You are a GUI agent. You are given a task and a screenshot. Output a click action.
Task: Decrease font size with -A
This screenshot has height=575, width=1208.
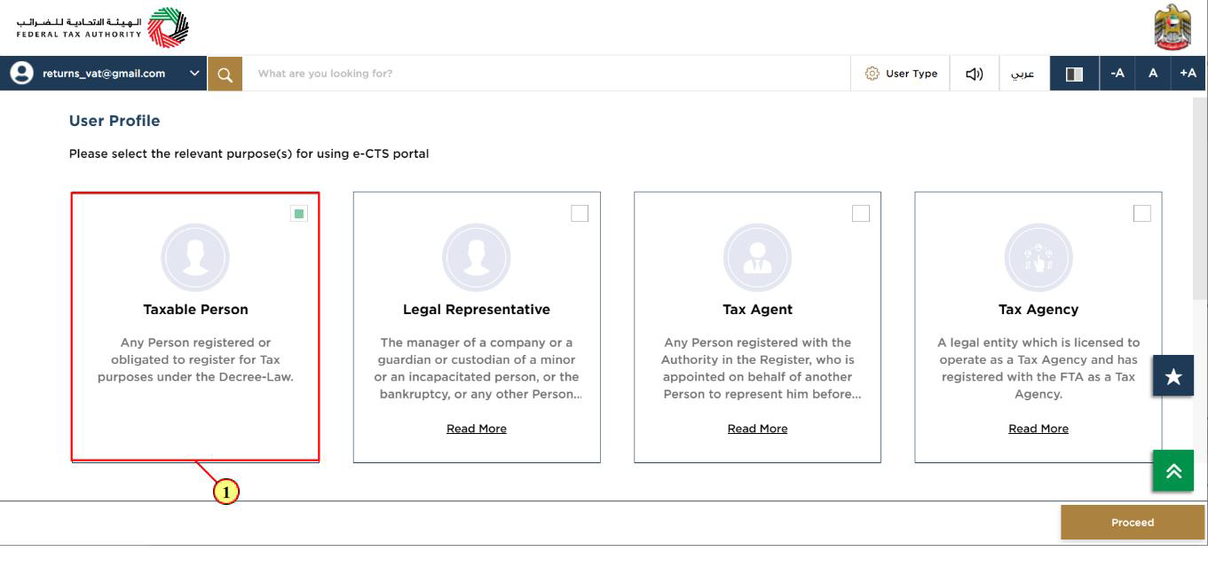[1117, 74]
